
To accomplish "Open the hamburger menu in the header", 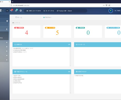I will pyautogui.click(x=7, y=11).
